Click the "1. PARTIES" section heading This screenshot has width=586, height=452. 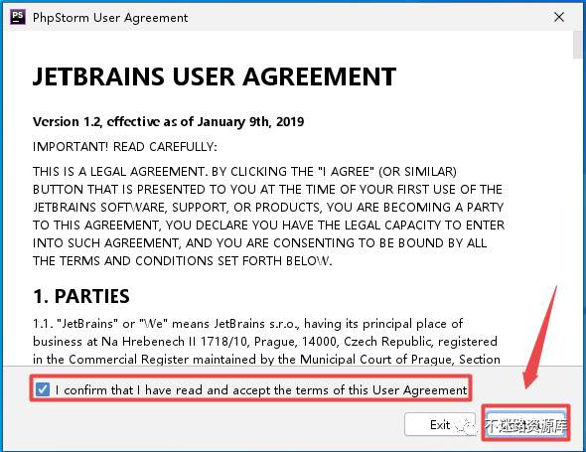pos(81,296)
